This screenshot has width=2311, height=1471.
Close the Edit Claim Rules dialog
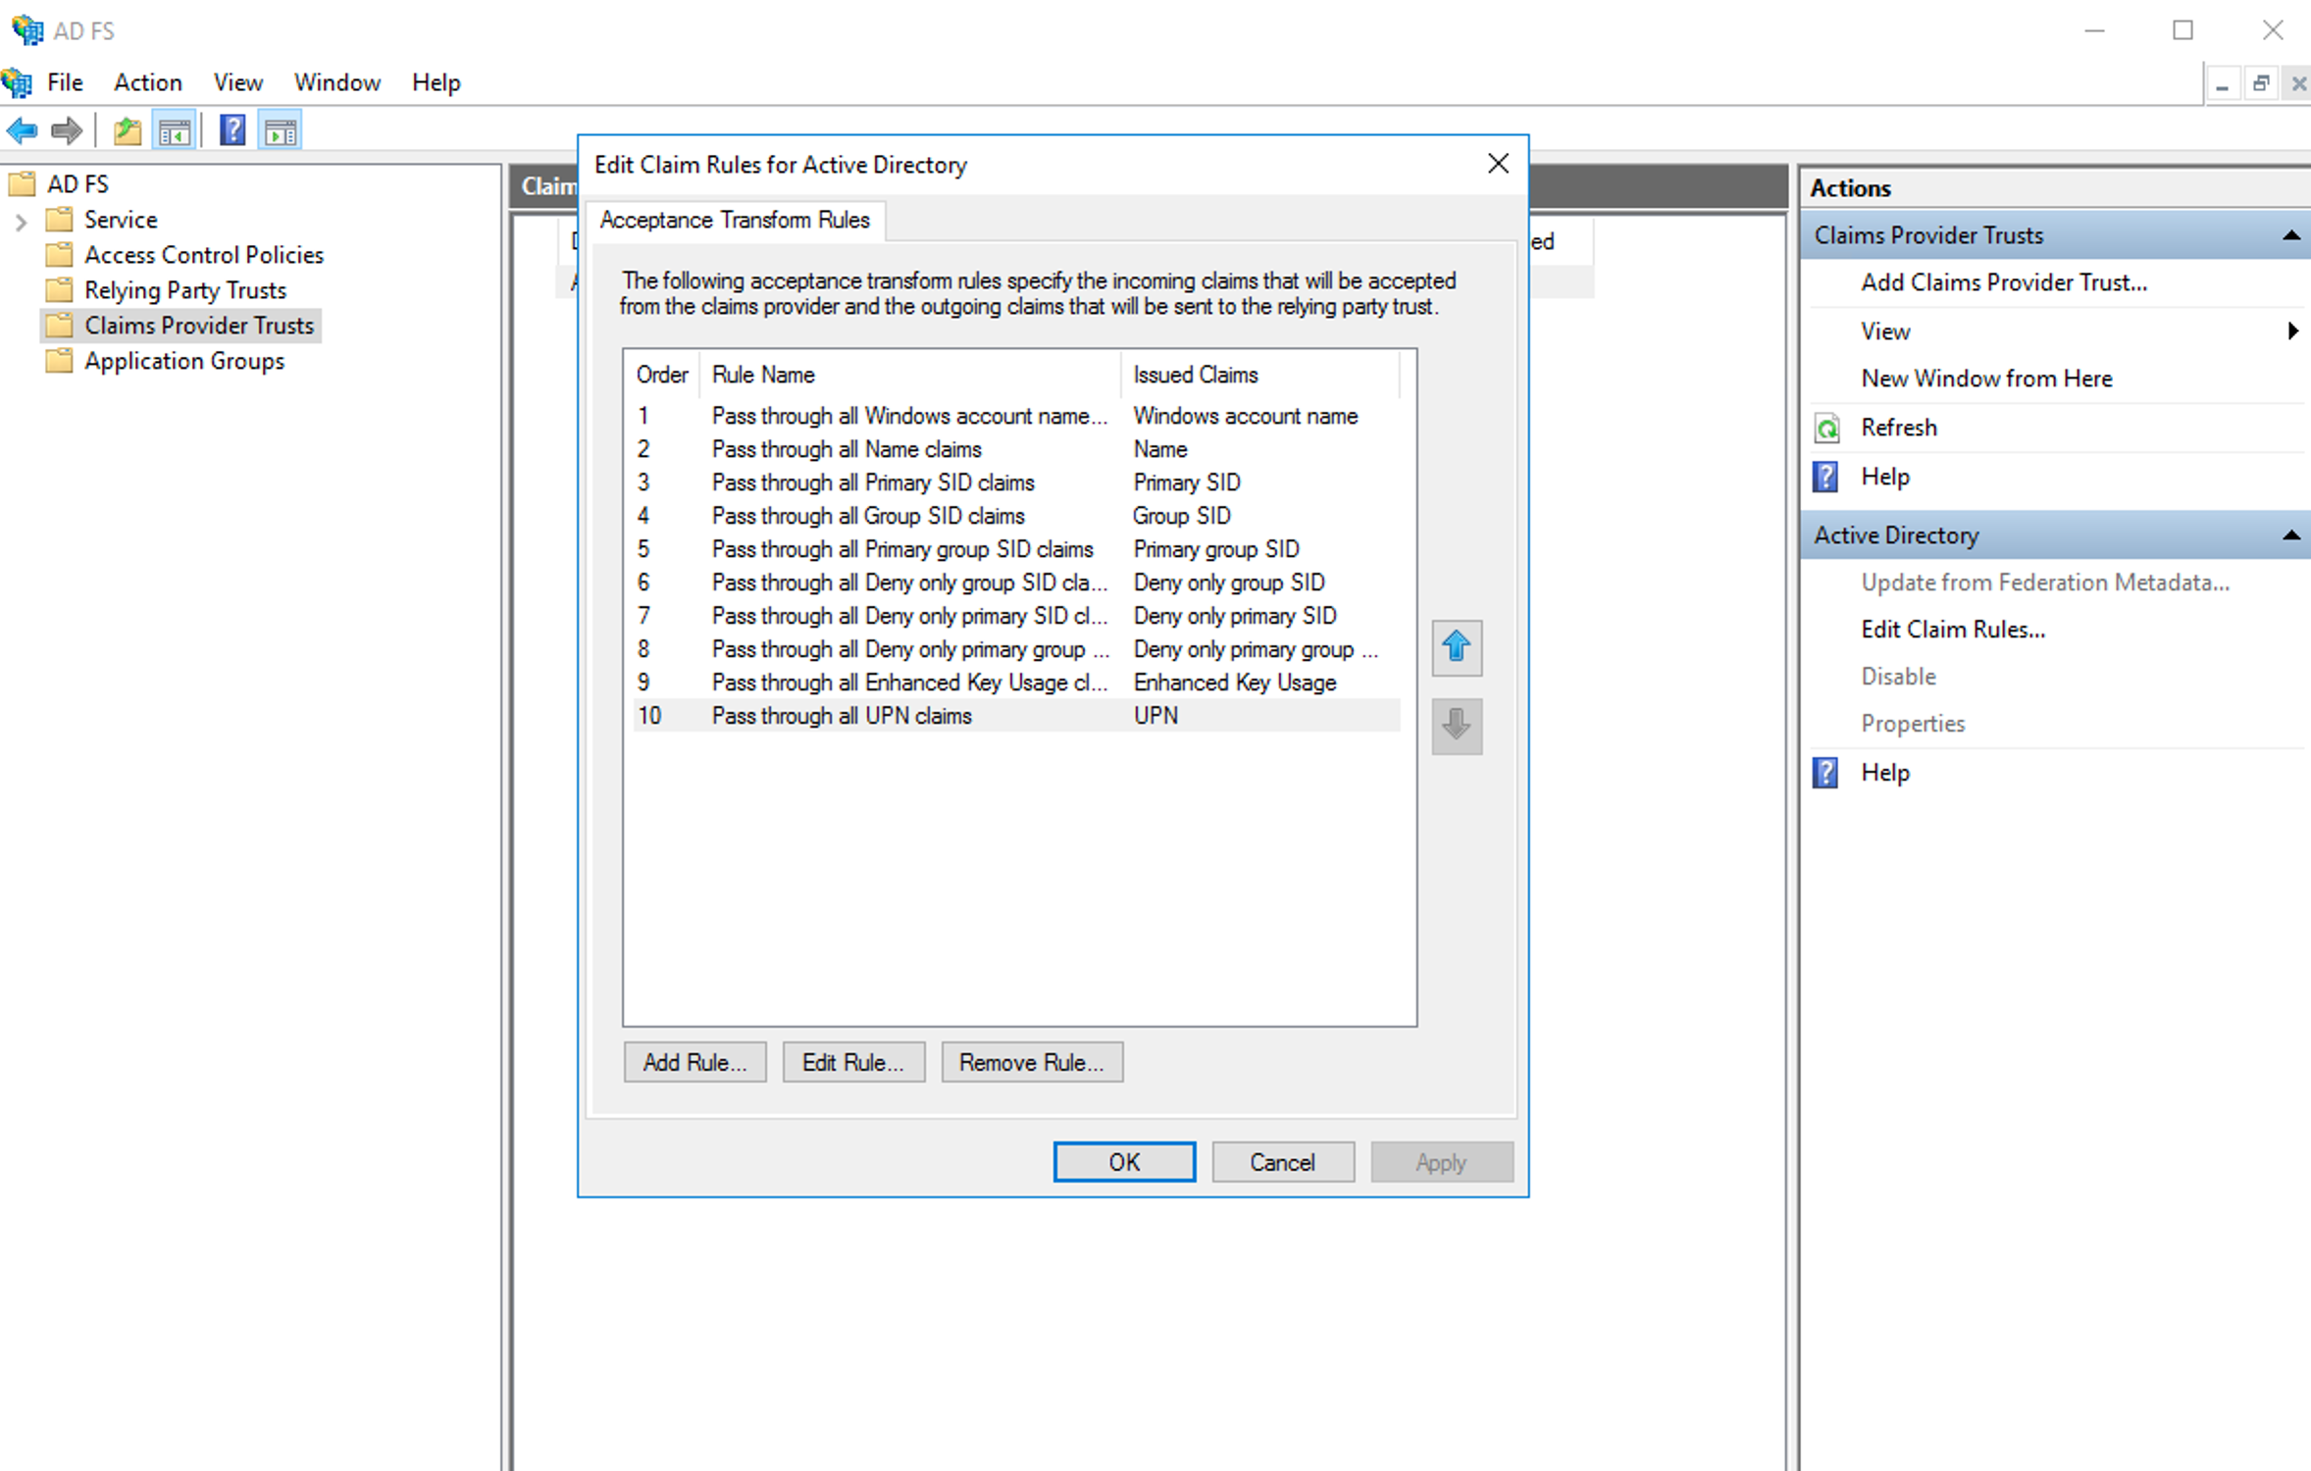click(x=1498, y=164)
